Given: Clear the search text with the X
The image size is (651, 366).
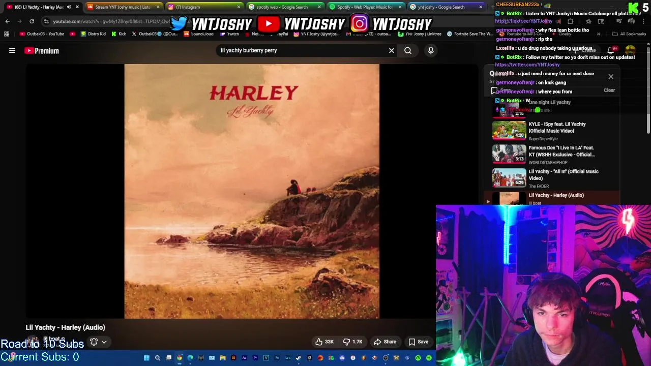Looking at the screenshot, I should coord(392,50).
